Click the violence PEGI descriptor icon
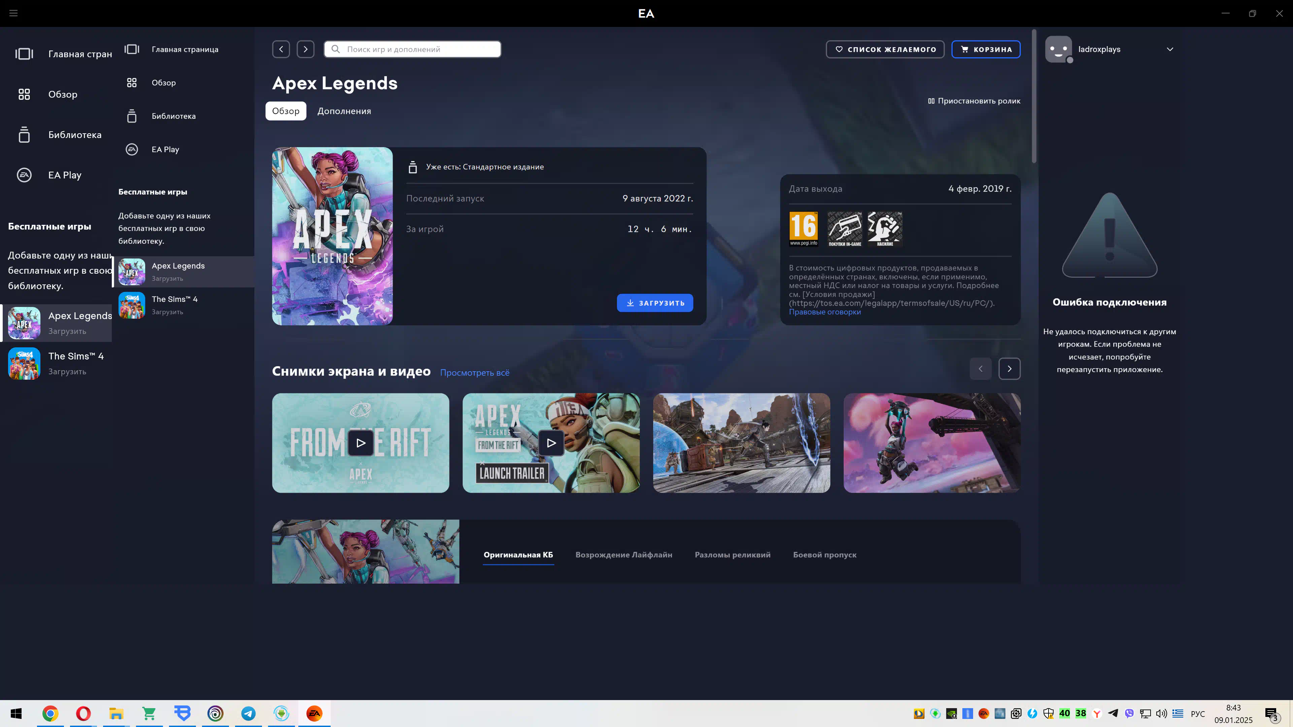 point(885,229)
